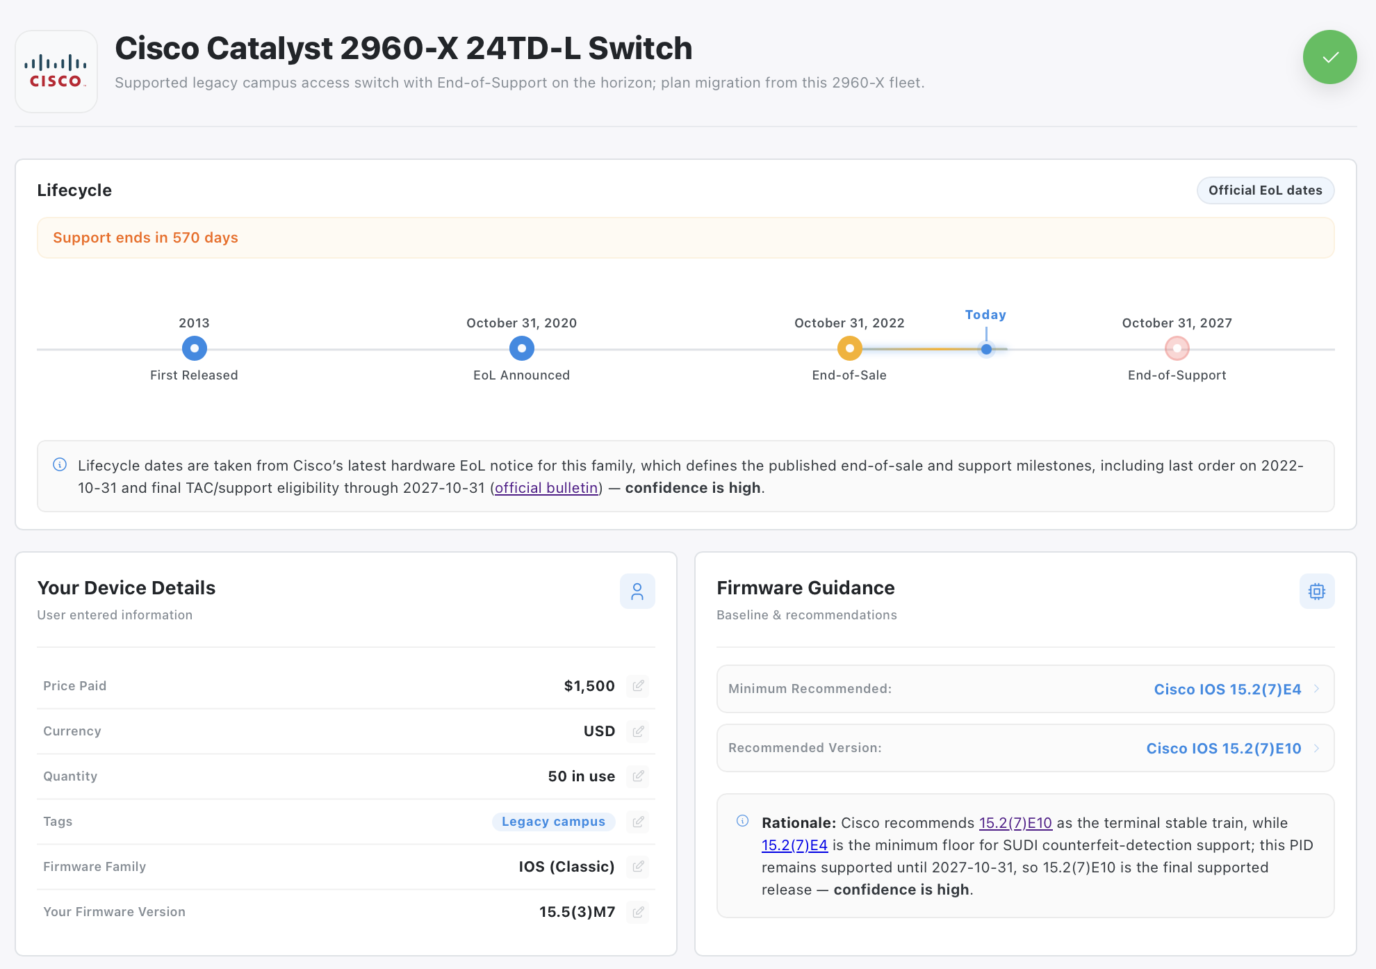
Task: Click the October 31, 2020 date label
Action: (x=522, y=323)
